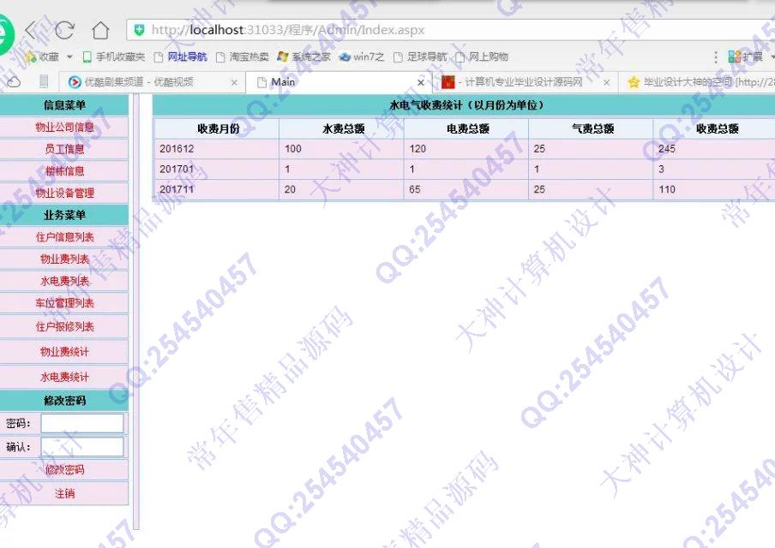Click the 电费总额 column header
Viewport: 775px width, 548px height.
coord(466,128)
